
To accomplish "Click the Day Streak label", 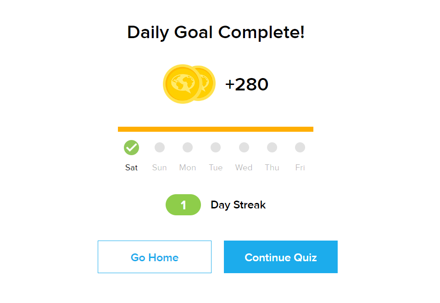I will click(238, 205).
